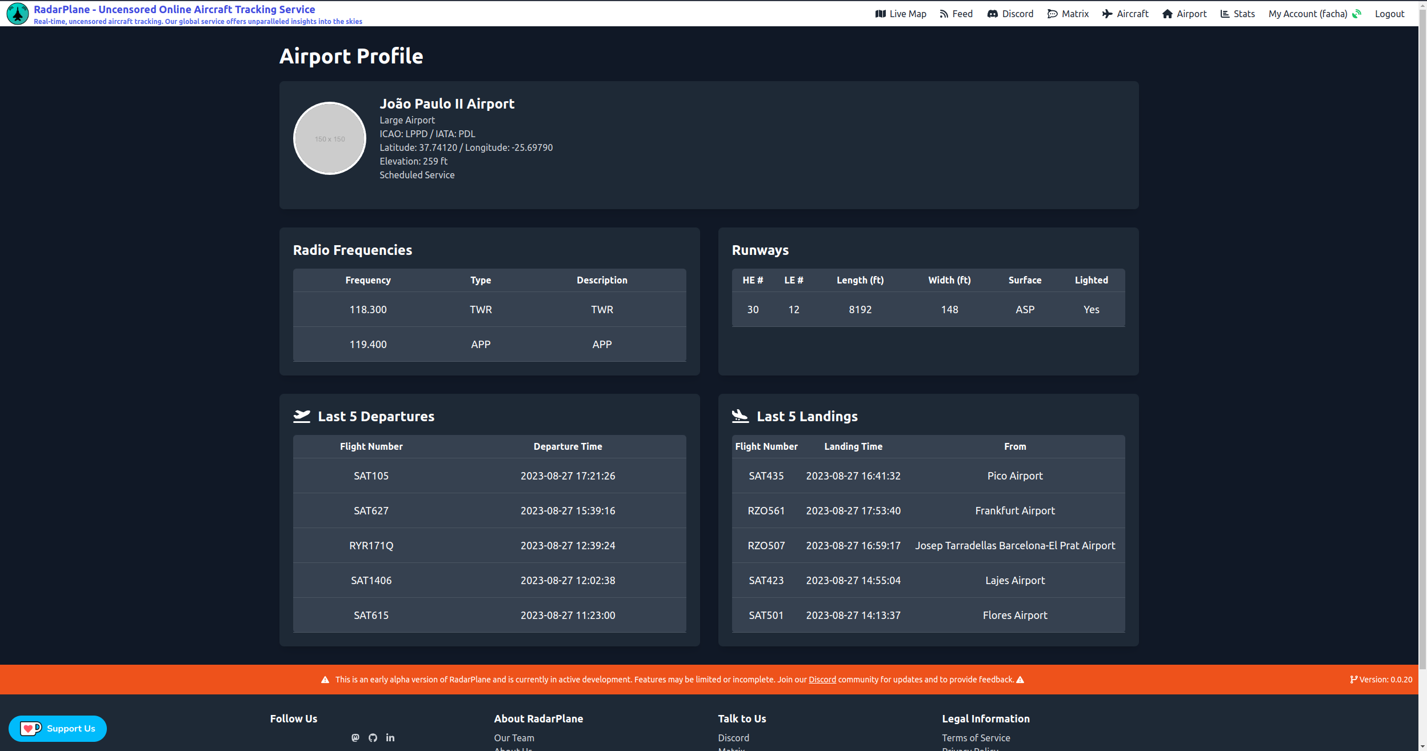Click the Departure Time column header
Screen dimensions: 1427x751
[568, 446]
